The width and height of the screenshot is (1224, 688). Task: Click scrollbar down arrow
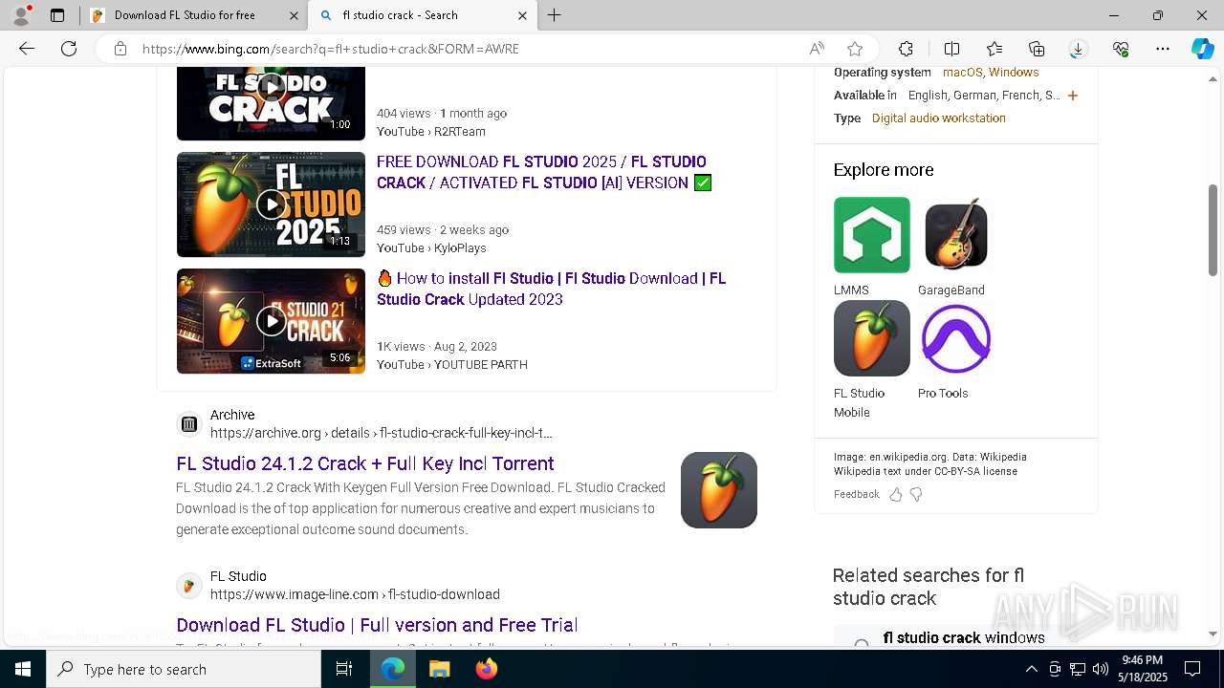click(x=1213, y=634)
